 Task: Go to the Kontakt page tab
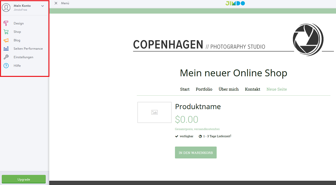click(253, 89)
